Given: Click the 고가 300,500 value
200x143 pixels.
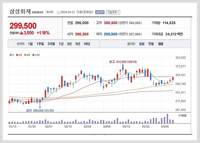Looking at the screenshot, I should click(x=111, y=23).
